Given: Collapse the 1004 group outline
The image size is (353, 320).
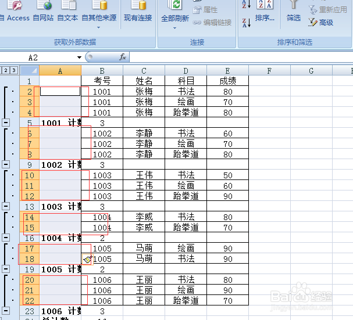Looking at the screenshot, I should tap(6, 238).
